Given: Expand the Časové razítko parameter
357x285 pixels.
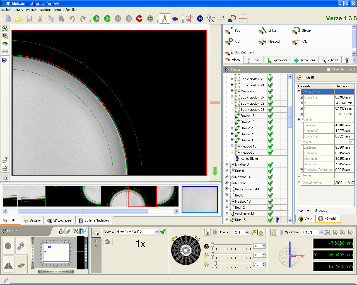Looking at the screenshot, I should (299, 183).
